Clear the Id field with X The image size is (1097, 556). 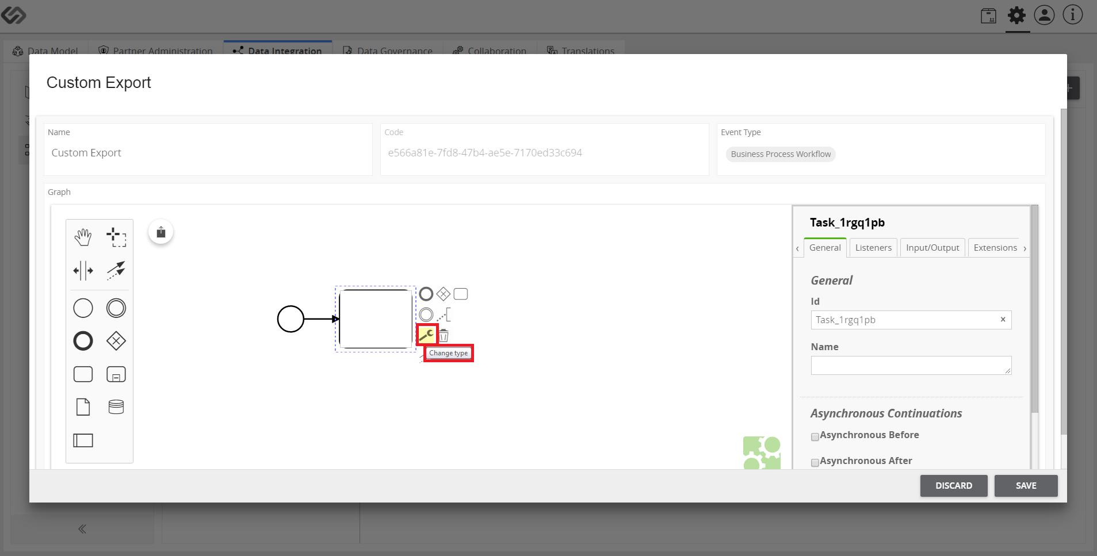click(x=1003, y=320)
